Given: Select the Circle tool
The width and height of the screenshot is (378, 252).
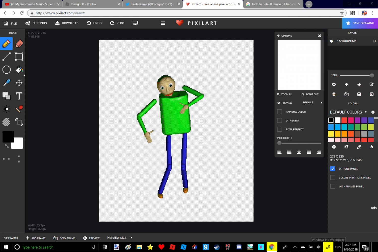Looking at the screenshot, I should pos(6,70).
